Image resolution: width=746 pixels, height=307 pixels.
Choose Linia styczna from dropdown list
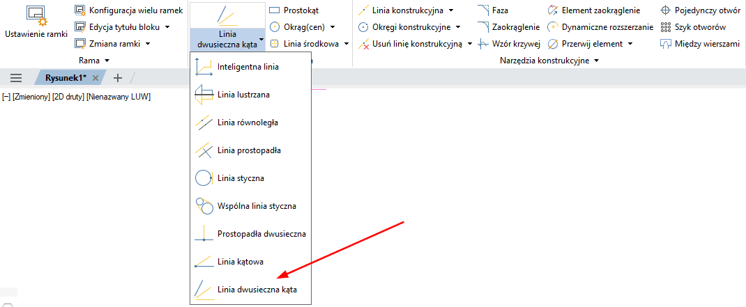click(x=250, y=178)
